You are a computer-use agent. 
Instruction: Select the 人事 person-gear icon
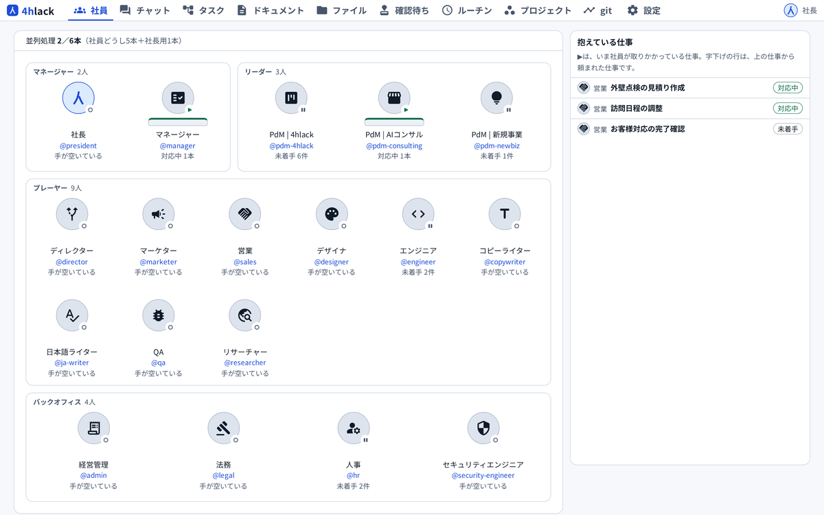tap(354, 428)
